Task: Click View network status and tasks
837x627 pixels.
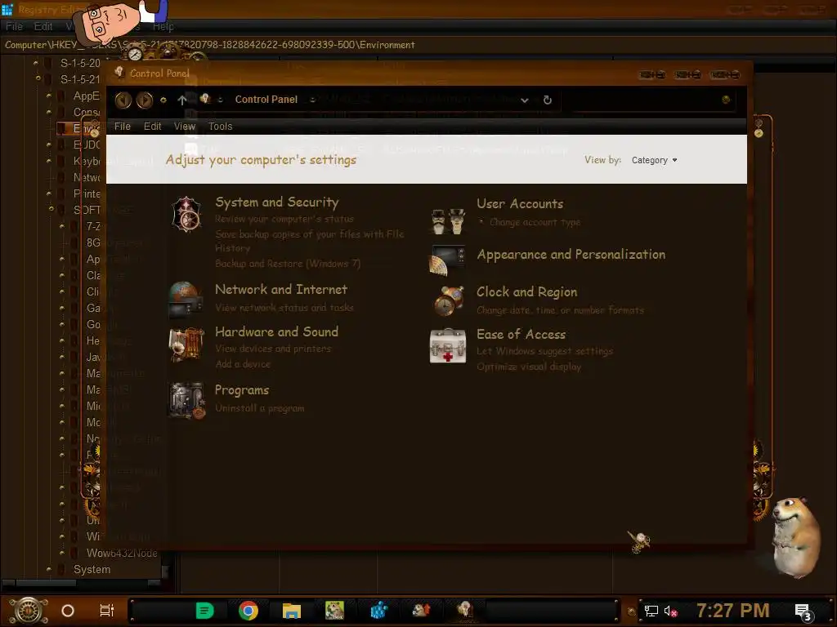Action: point(284,308)
